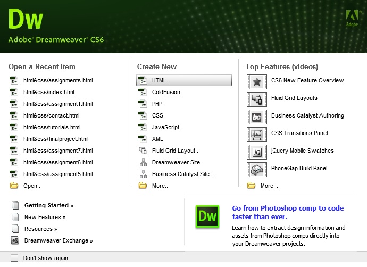Viewport: 367px width, 267px height.
Task: Click the Go from Photoshop comp to code headline
Action: point(288,212)
